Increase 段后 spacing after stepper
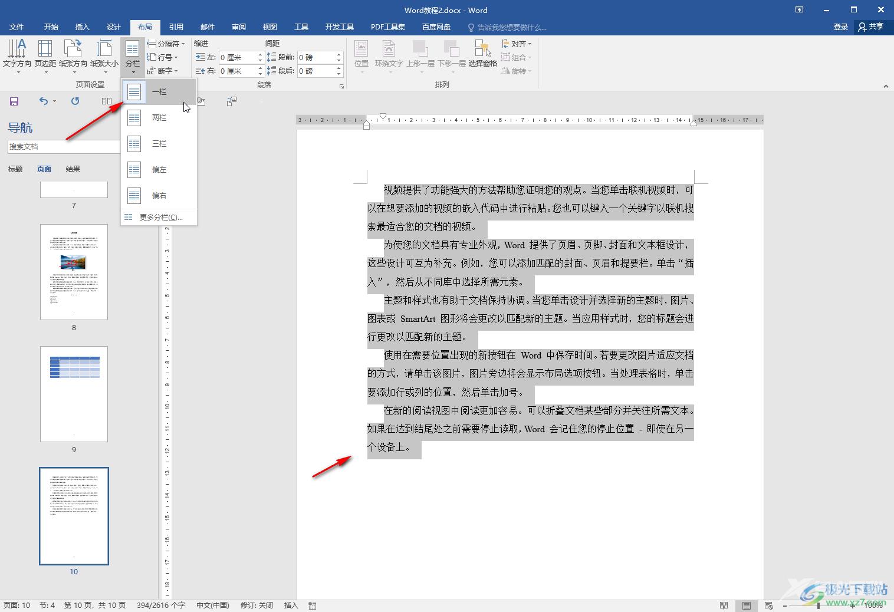This screenshot has width=894, height=612. 339,68
